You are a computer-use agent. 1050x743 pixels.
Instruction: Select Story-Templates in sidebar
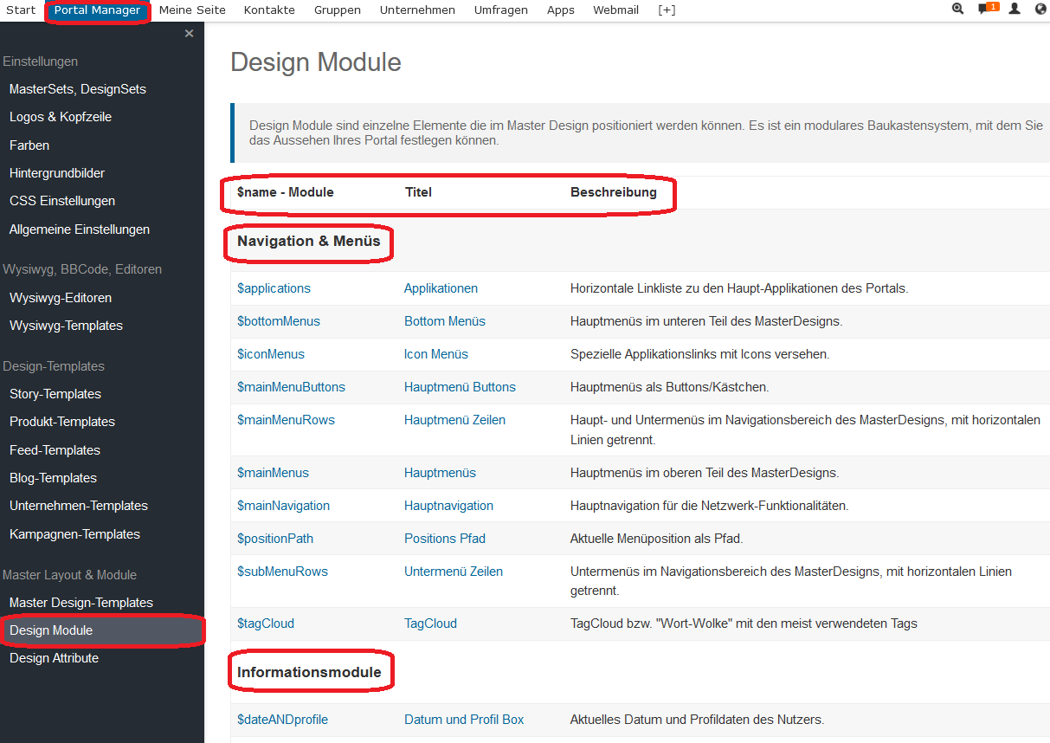tap(55, 394)
